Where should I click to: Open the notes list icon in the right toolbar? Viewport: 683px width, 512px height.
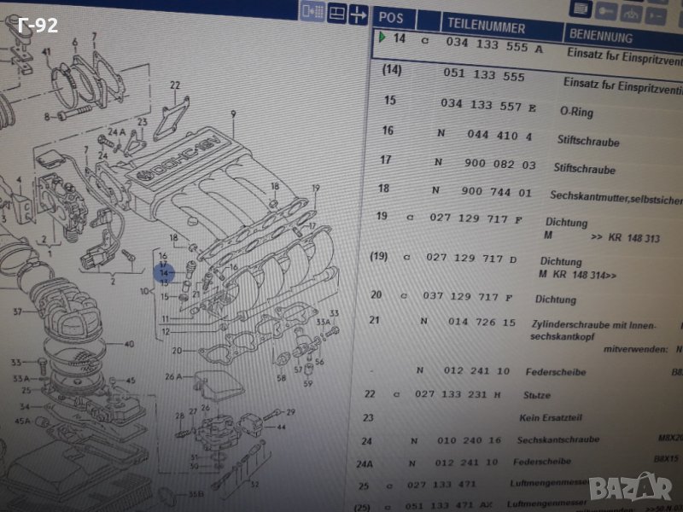tap(581, 9)
